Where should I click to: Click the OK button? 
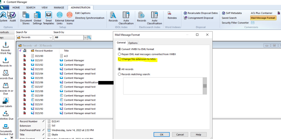tap(162, 134)
